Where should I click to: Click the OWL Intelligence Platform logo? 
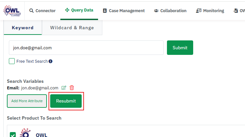(x=12, y=11)
